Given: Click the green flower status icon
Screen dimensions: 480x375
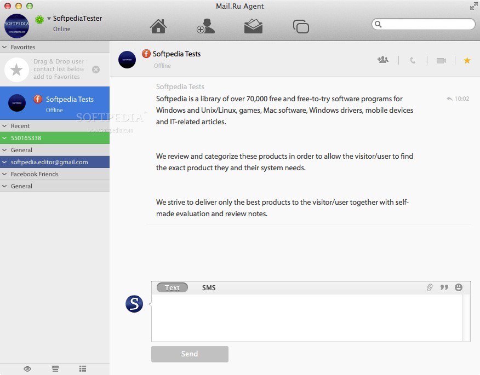Looking at the screenshot, I should [39, 20].
